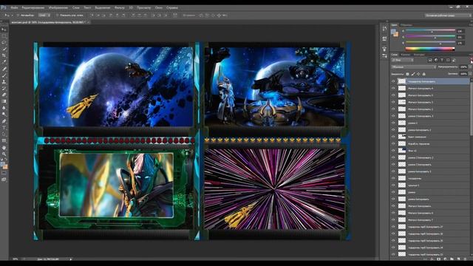Click the foreground color swatch in toolbar
Screen dimensions: 473x266
(x=3, y=164)
